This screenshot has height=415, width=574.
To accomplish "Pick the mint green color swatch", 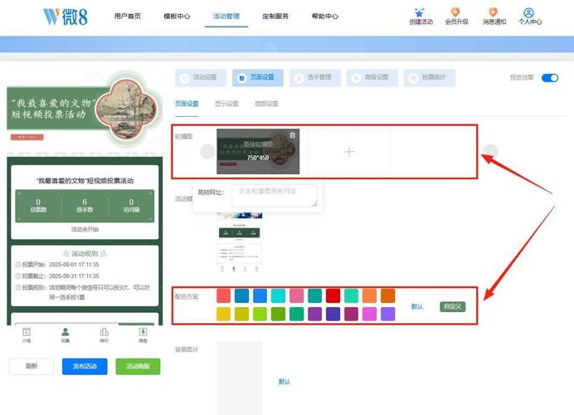I will [351, 295].
